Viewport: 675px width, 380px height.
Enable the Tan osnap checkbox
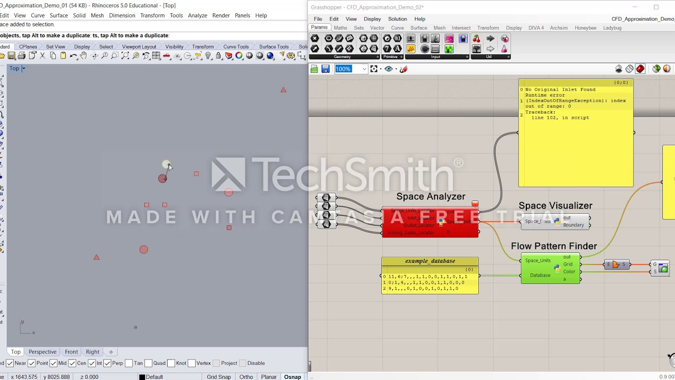129,363
